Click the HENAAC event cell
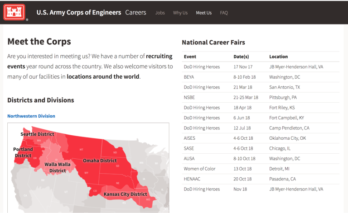Screen dimensions: 348x213 (192, 179)
